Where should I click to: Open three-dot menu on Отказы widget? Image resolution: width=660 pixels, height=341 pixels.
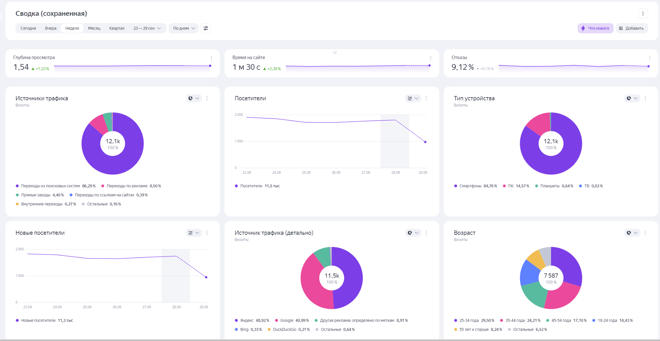pos(650,58)
